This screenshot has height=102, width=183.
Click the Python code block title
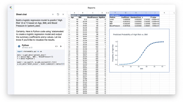click(25, 45)
